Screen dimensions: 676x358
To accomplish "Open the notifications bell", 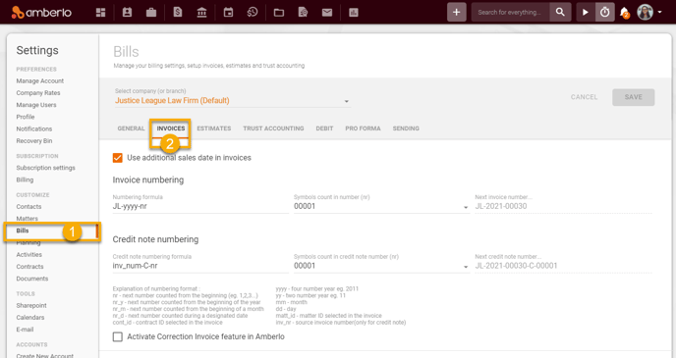I will click(624, 13).
